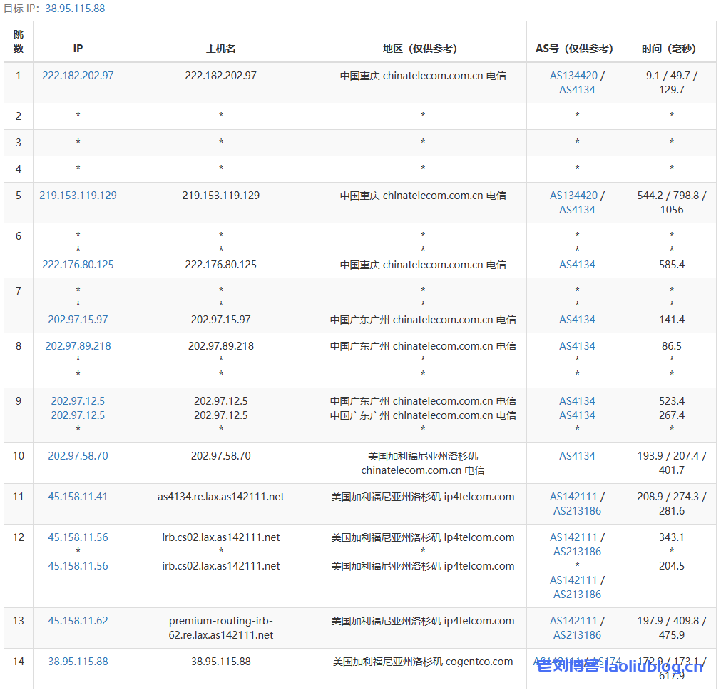Screen dimensions: 721x693
Task: Open IP link 219.153.119.129 on hop 5
Action: pos(78,195)
